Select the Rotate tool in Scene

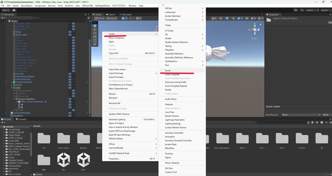(95, 33)
